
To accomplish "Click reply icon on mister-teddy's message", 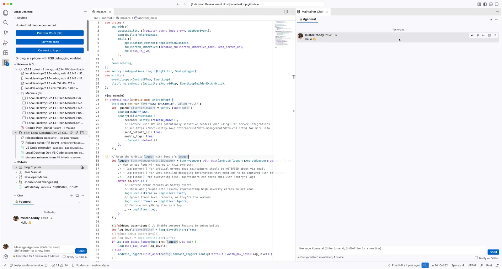I will pos(472,35).
